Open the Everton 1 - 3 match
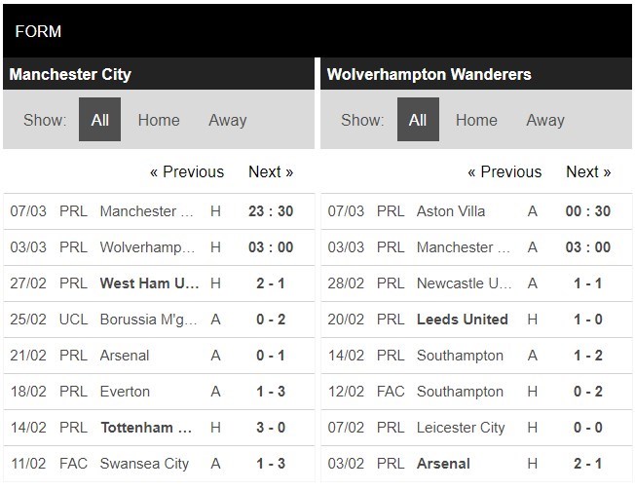The image size is (635, 490). point(125,392)
